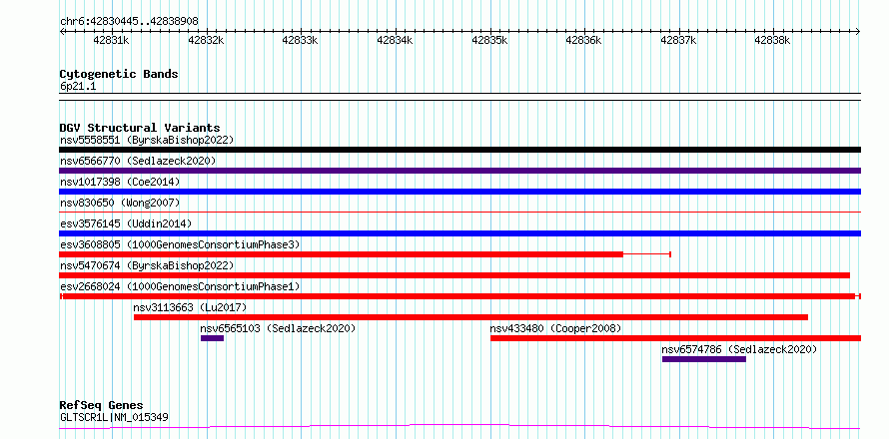889x439 pixels.
Task: Click the nsv1017398 blue variant bar
Action: pyautogui.click(x=459, y=192)
